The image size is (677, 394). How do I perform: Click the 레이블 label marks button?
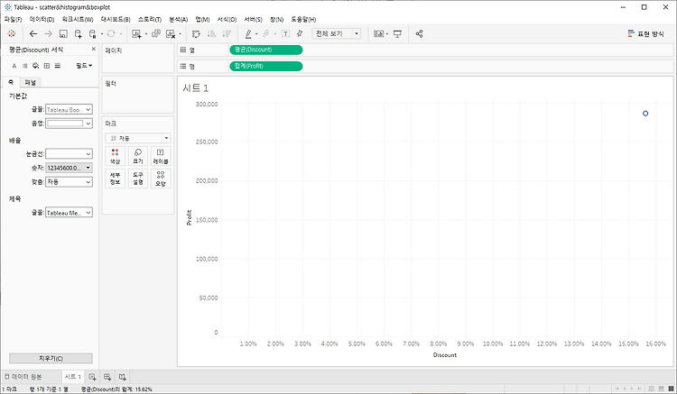point(160,156)
